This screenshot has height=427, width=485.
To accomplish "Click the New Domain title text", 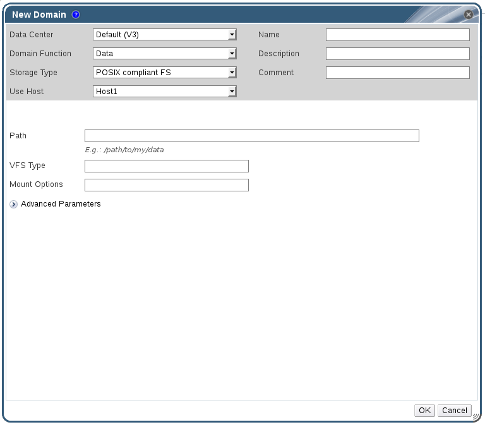I will point(39,15).
